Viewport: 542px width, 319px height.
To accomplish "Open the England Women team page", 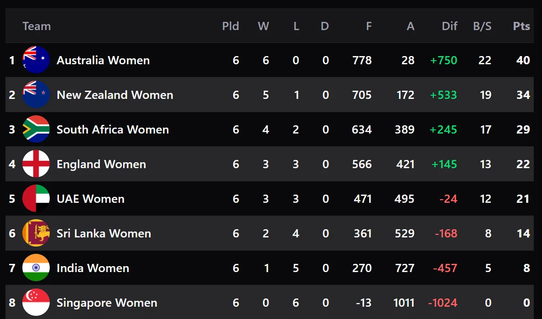I will click(x=101, y=164).
